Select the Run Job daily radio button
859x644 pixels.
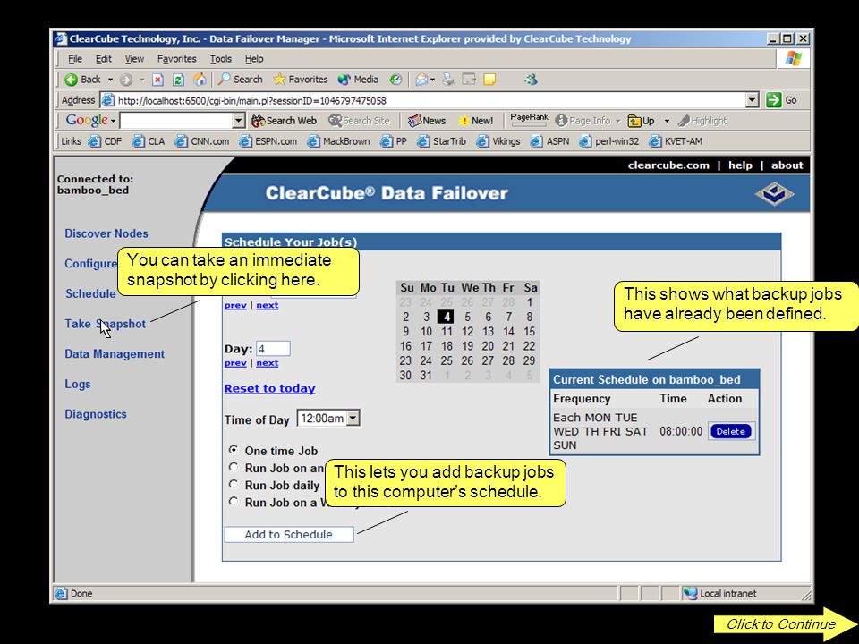234,484
